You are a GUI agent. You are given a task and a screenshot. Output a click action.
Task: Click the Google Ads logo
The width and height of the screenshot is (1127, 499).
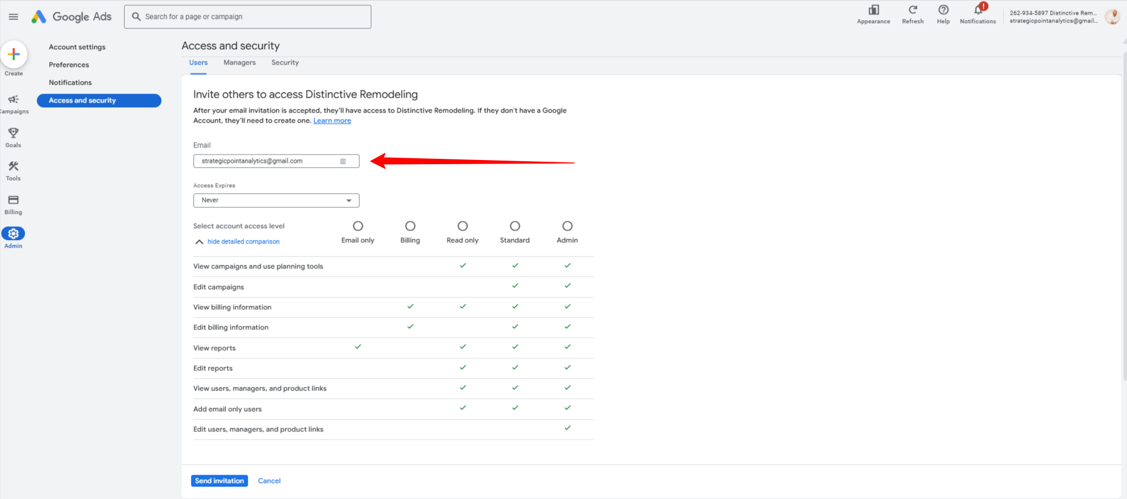72,17
